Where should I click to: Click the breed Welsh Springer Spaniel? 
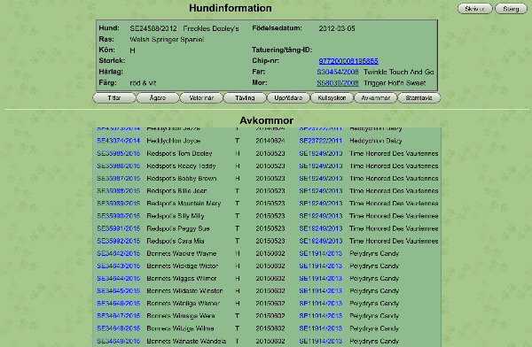[167, 40]
